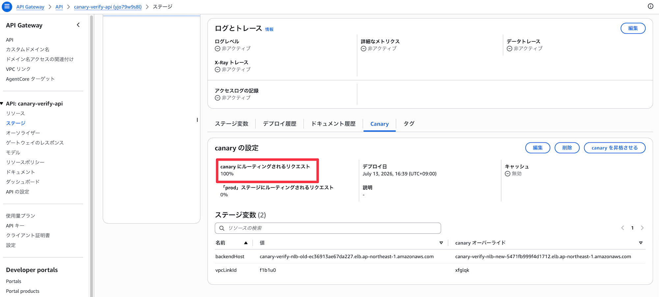Sort ascending by 名前 column arrow
The image size is (659, 297).
[x=246, y=243]
